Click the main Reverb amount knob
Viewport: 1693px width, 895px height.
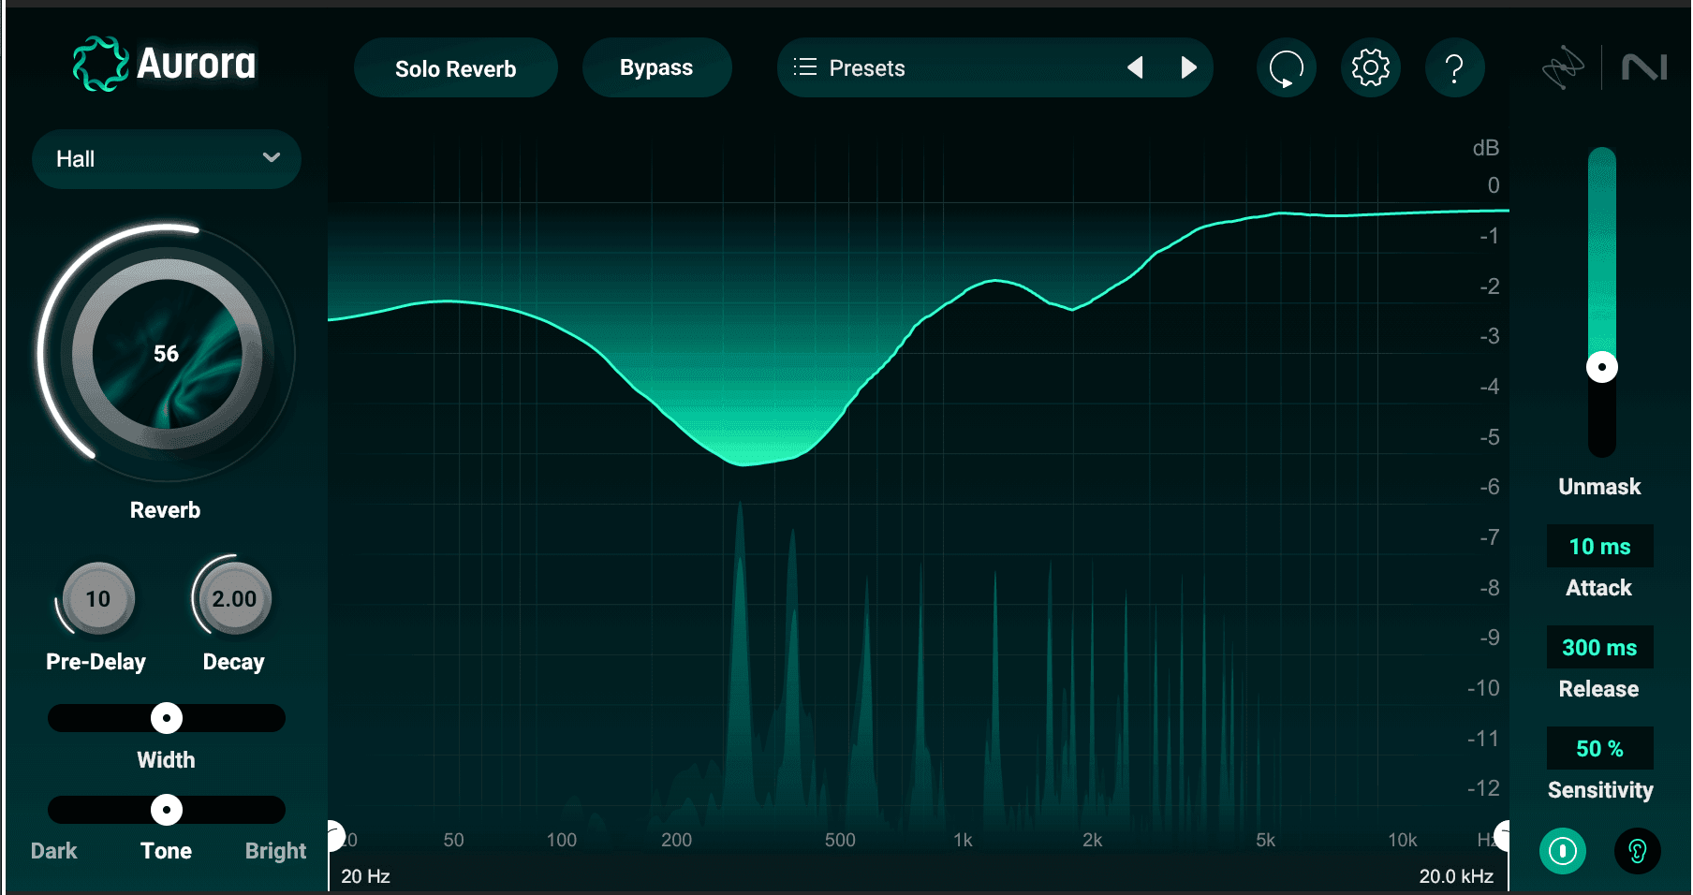click(167, 354)
